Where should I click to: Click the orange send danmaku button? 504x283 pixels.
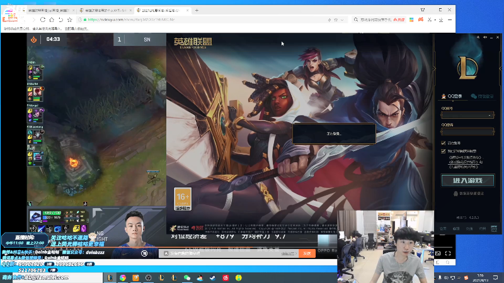(307, 253)
